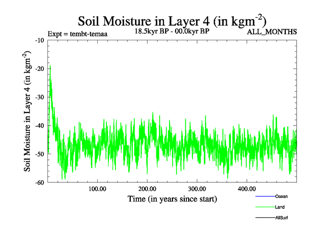Screen dimensions: 319x239
Task: Click the 200.00 x-axis tick label
Action: 147,189
